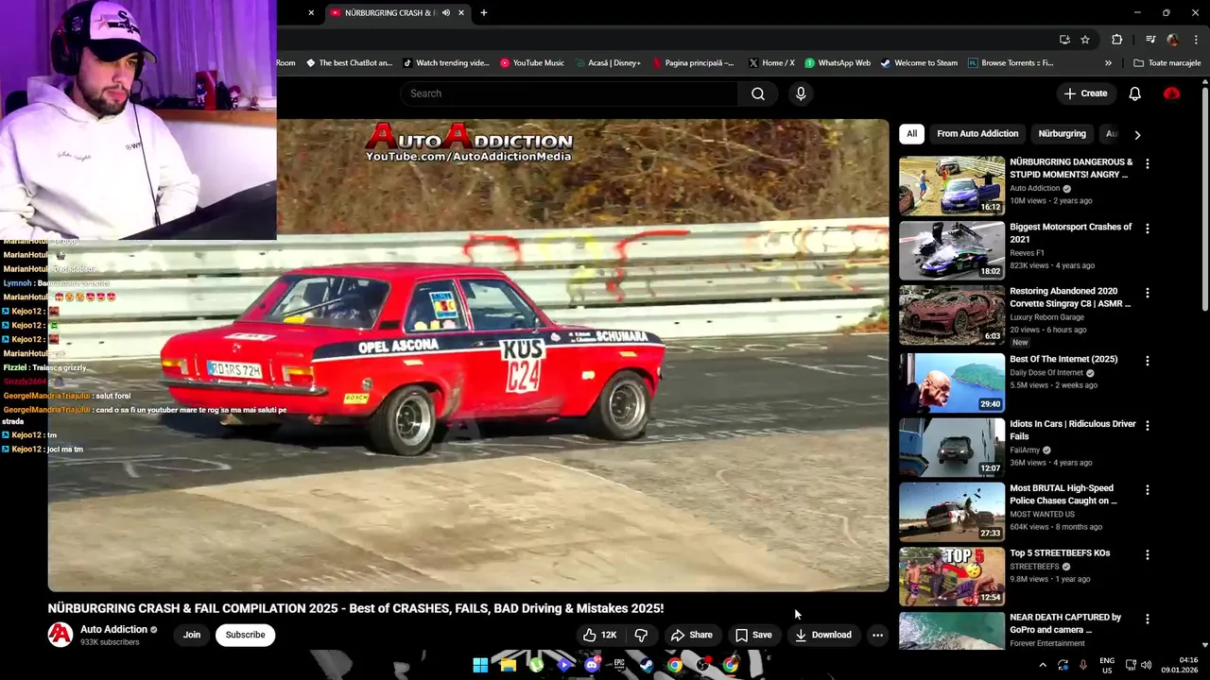
Task: Open the Chrome media controls icon
Action: click(1150, 40)
